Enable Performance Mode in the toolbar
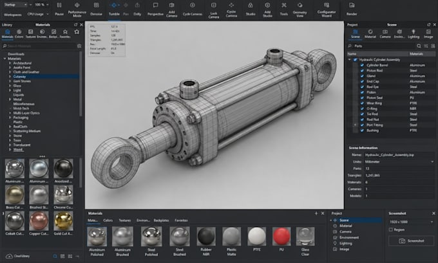The height and width of the screenshot is (263, 438). 77,5
